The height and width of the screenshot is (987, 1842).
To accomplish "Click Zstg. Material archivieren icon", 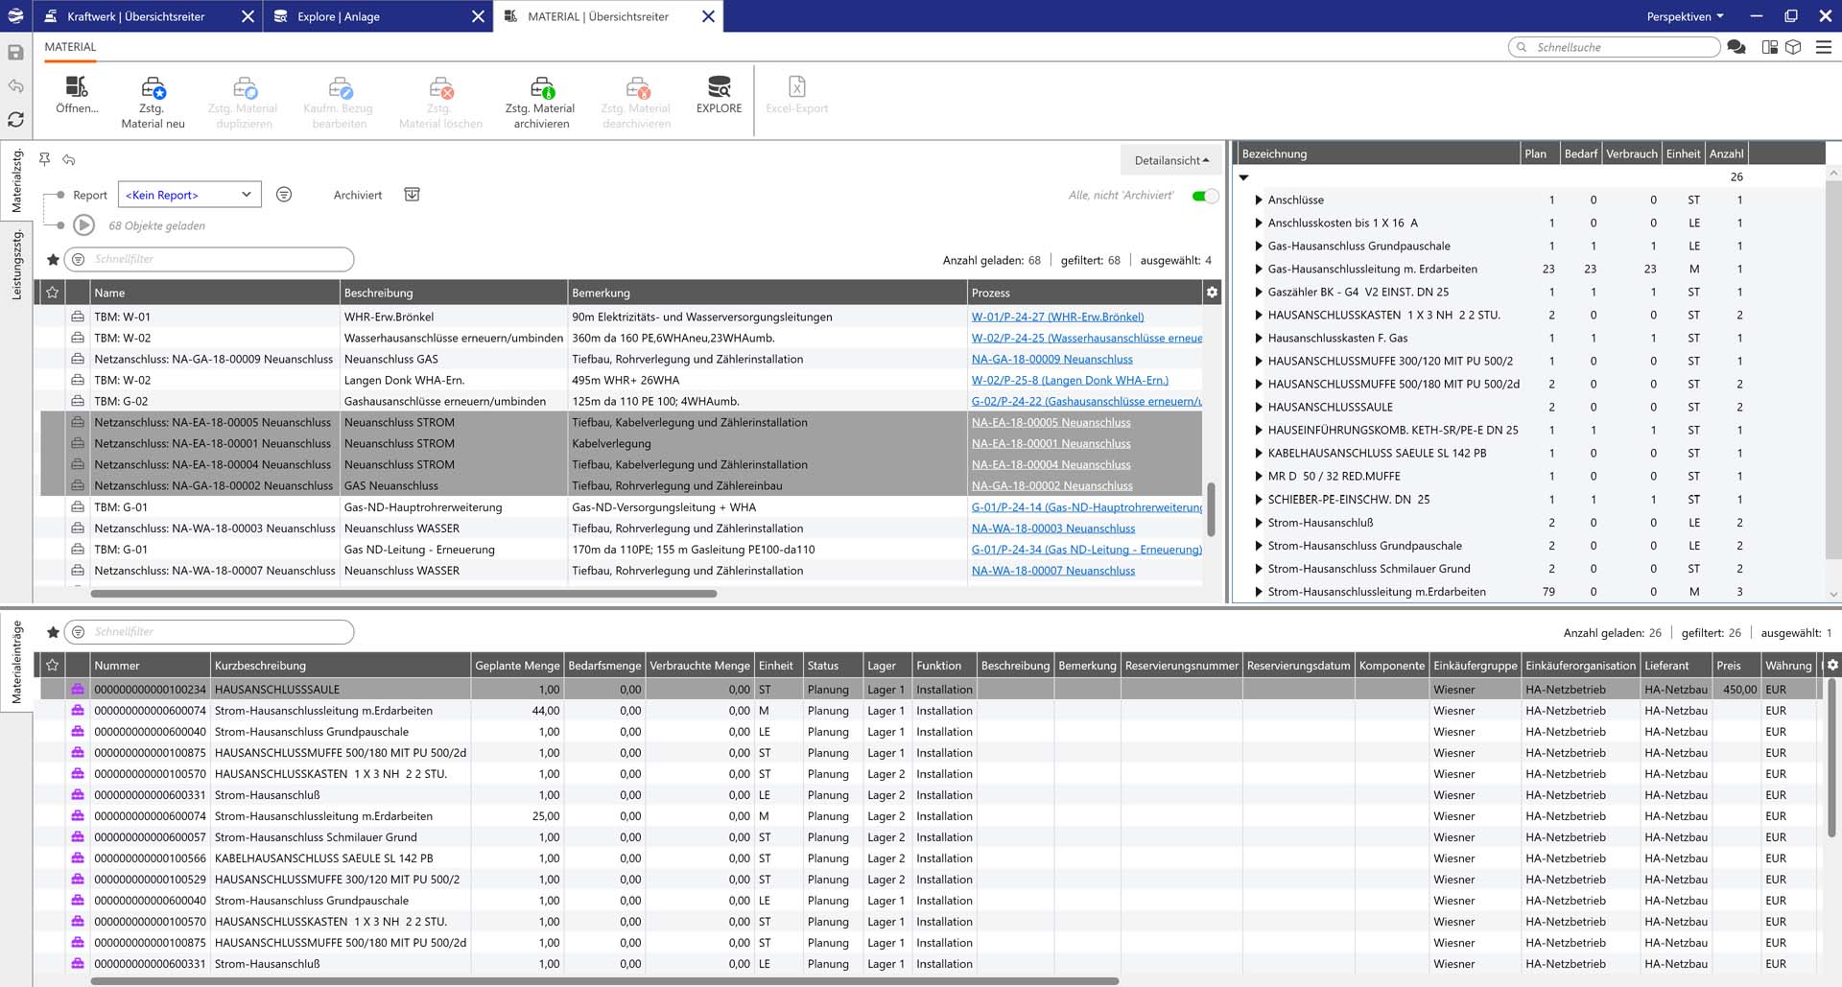I will [x=541, y=88].
